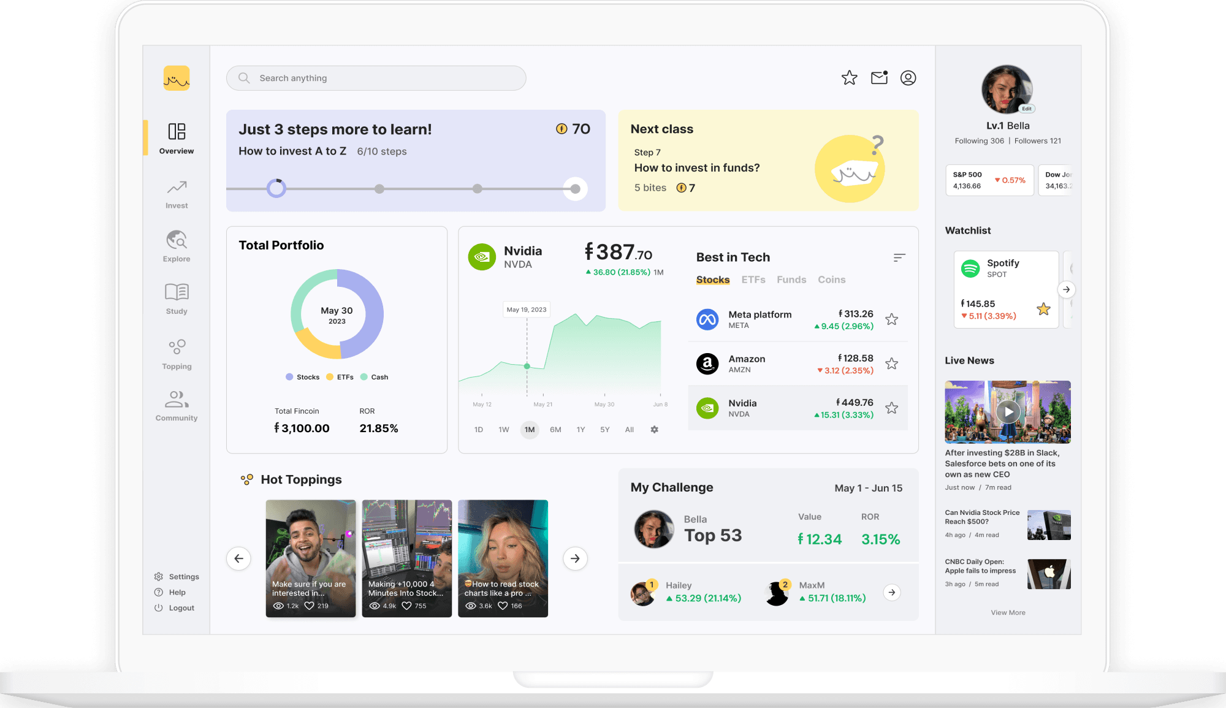Open Best in Tech filter menu
Screen dimensions: 1226x708
point(899,257)
